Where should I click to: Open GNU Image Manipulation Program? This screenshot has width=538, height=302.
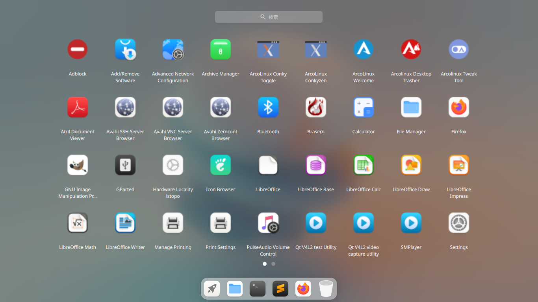tap(78, 165)
